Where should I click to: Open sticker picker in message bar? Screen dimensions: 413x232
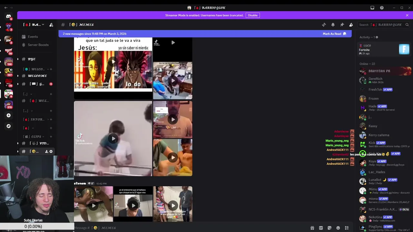pos(329,228)
